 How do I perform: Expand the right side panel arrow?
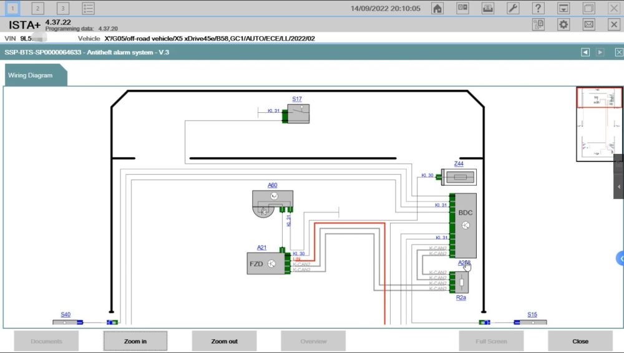619,186
